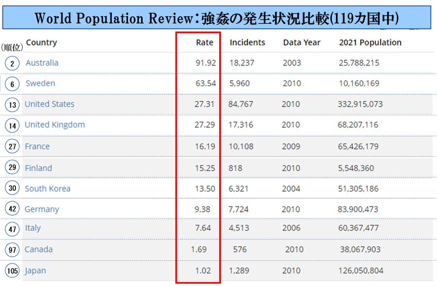
Task: Click the incidents count 17,316
Action: pyautogui.click(x=241, y=125)
